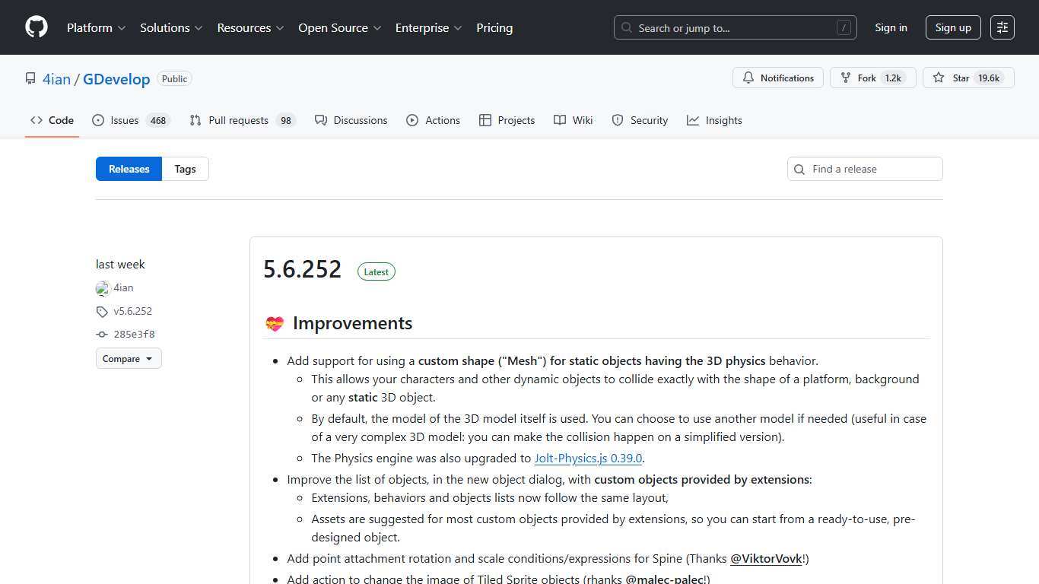Open commit 285e3f8
Image resolution: width=1039 pixels, height=584 pixels.
[x=134, y=334]
